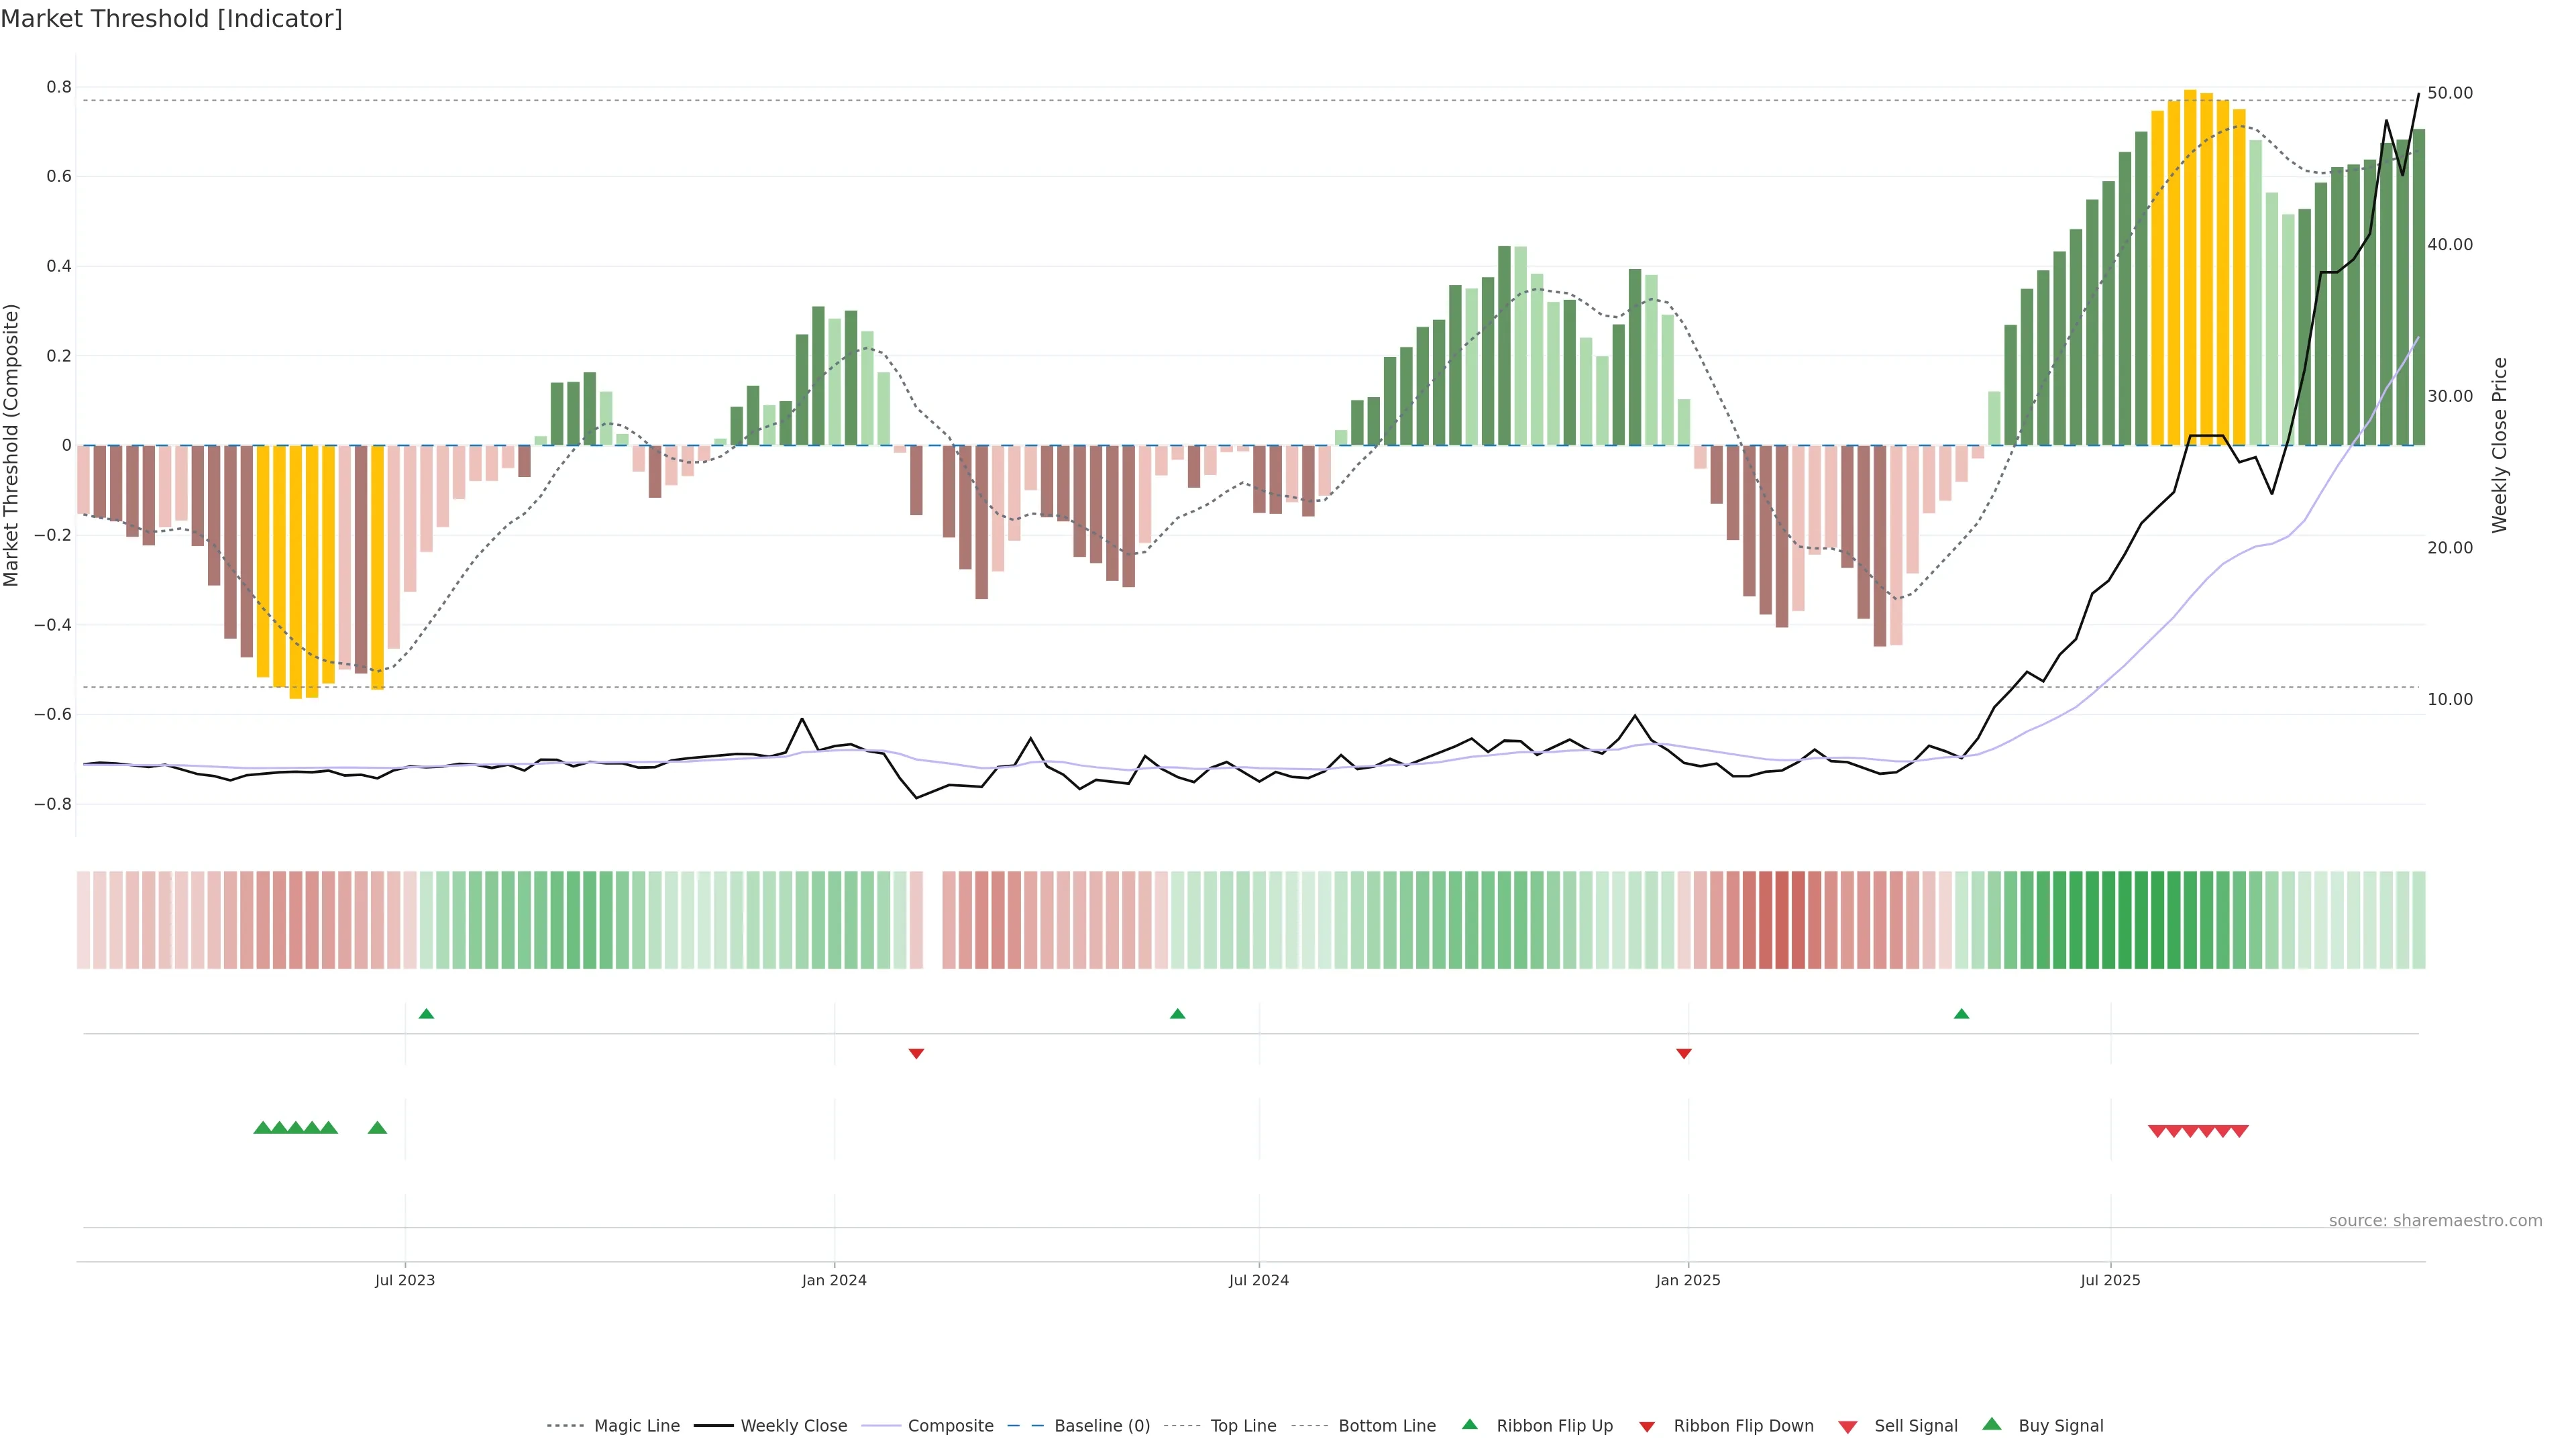Image resolution: width=2576 pixels, height=1449 pixels.
Task: Click the Jul 2024 x-axis label
Action: coord(1258,1280)
